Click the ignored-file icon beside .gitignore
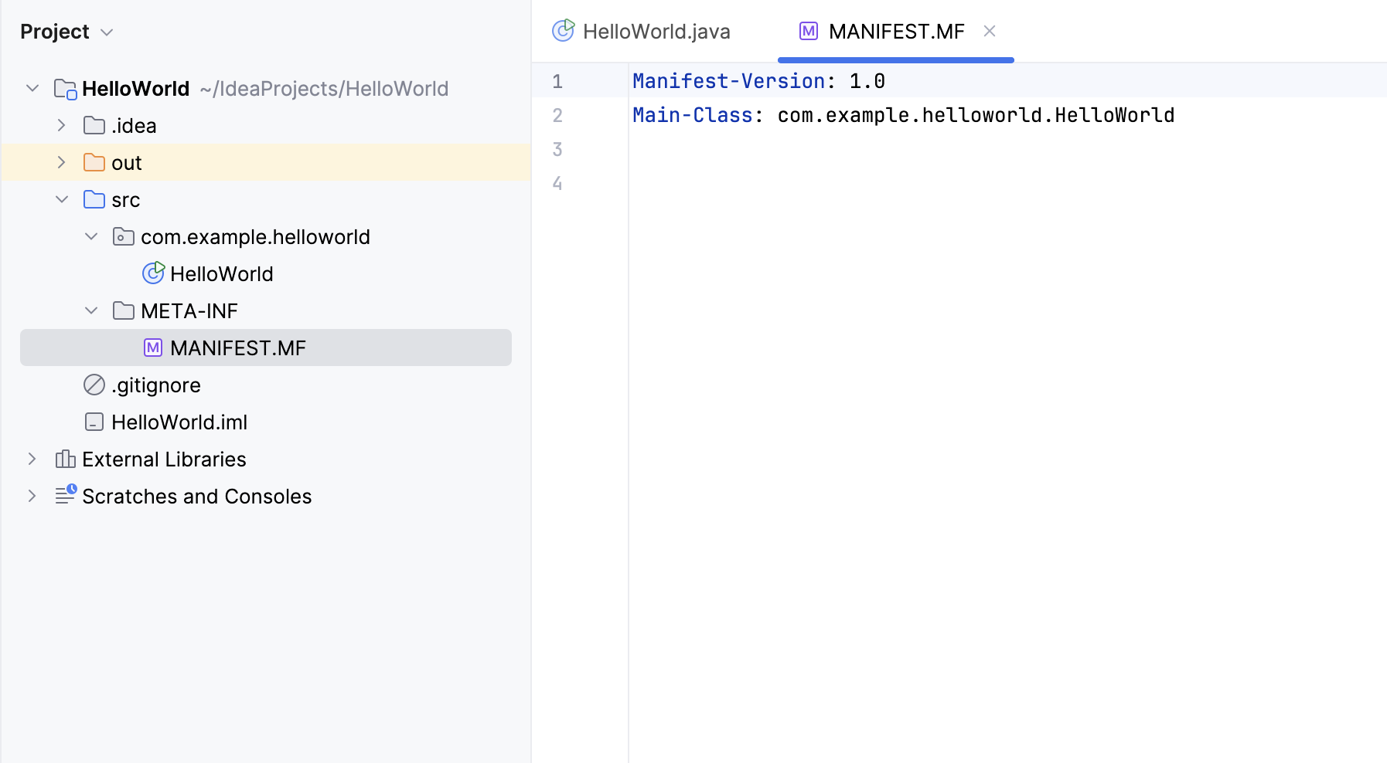The height and width of the screenshot is (763, 1387). coord(93,385)
